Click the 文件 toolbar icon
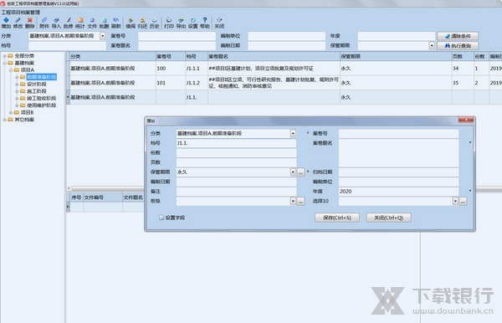 [92, 23]
